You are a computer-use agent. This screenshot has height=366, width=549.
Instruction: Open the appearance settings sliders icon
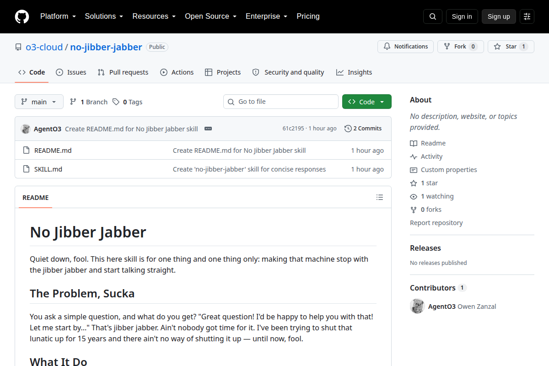pos(527,16)
